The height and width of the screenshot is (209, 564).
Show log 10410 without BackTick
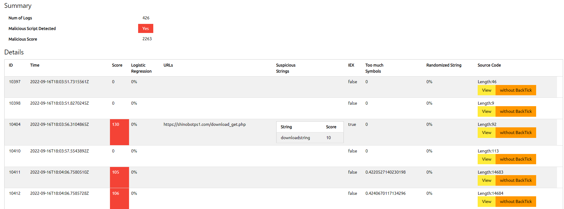516,159
